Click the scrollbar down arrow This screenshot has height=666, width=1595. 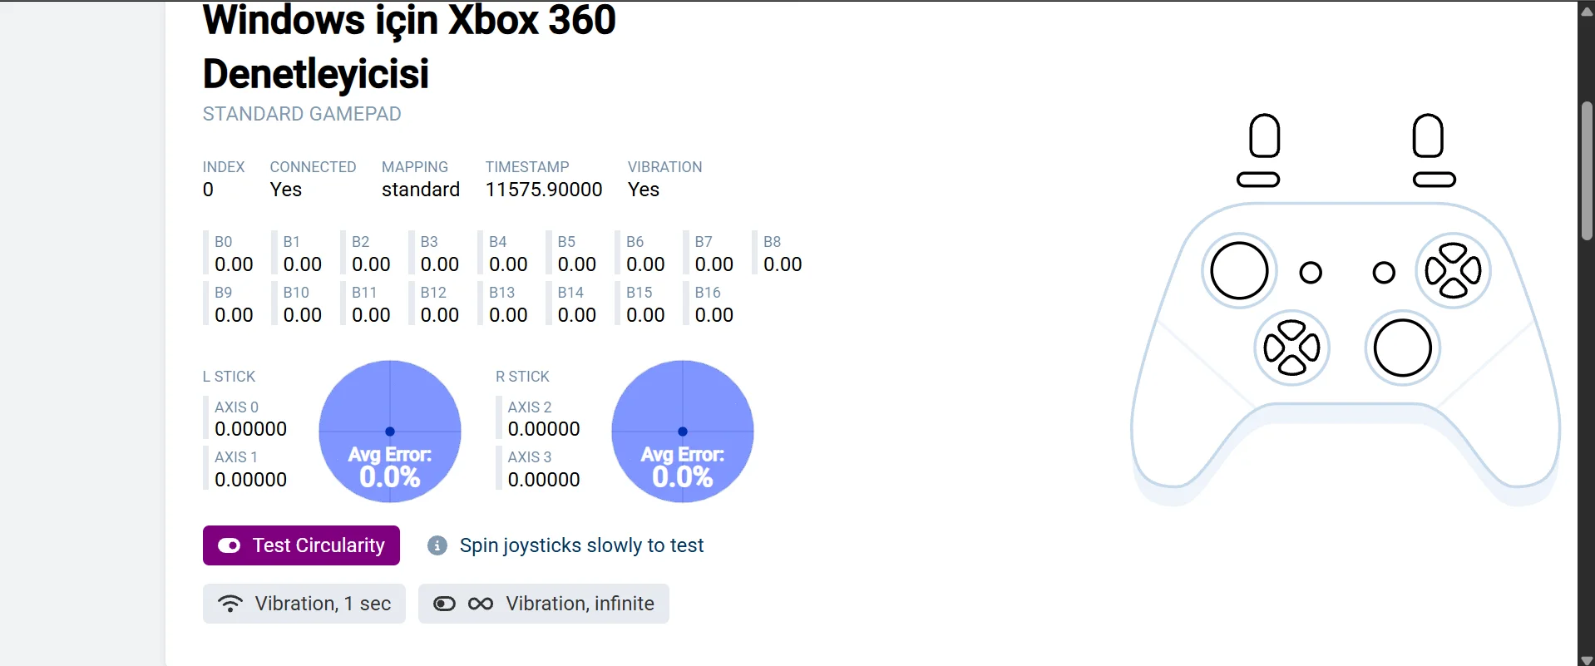[1587, 660]
